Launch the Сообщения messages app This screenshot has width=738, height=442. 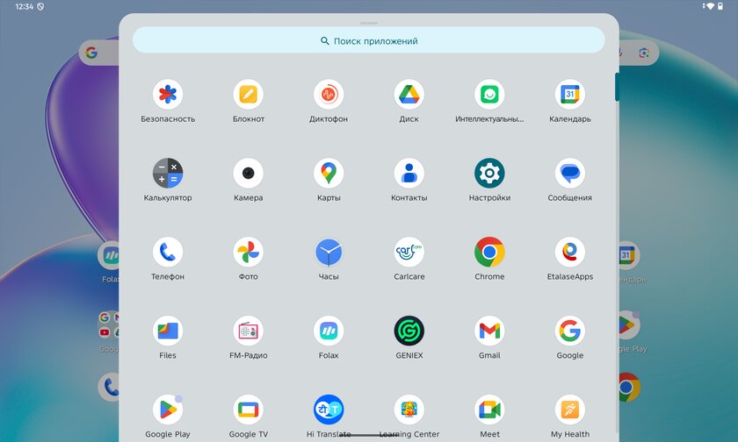tap(570, 174)
